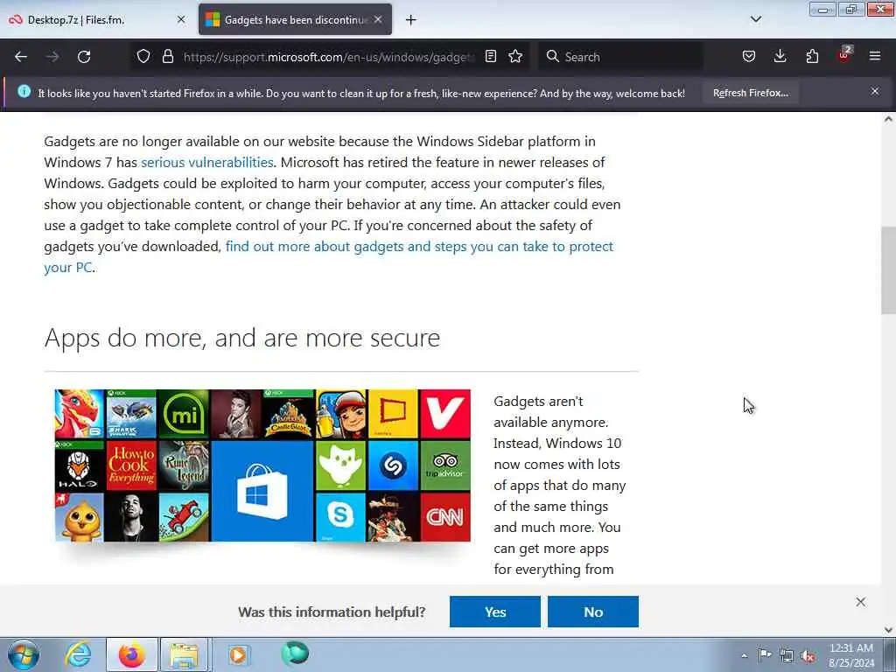
Task: Click Refresh Firefox button
Action: (750, 93)
